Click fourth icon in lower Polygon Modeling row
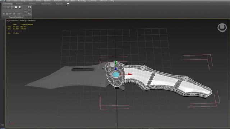Viewport: 230px width, 129px height. pyautogui.click(x=14, y=14)
